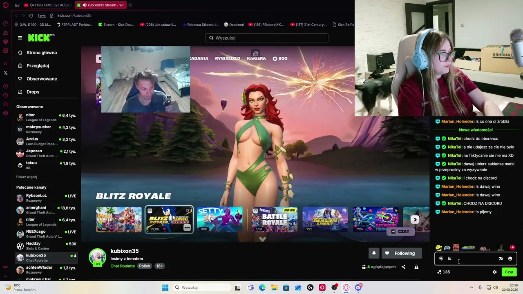Open kubixon35 profile avatar
The width and height of the screenshot is (523, 294).
(98, 257)
